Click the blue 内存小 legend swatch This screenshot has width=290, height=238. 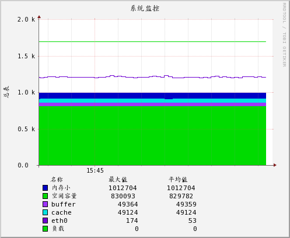tap(45, 188)
